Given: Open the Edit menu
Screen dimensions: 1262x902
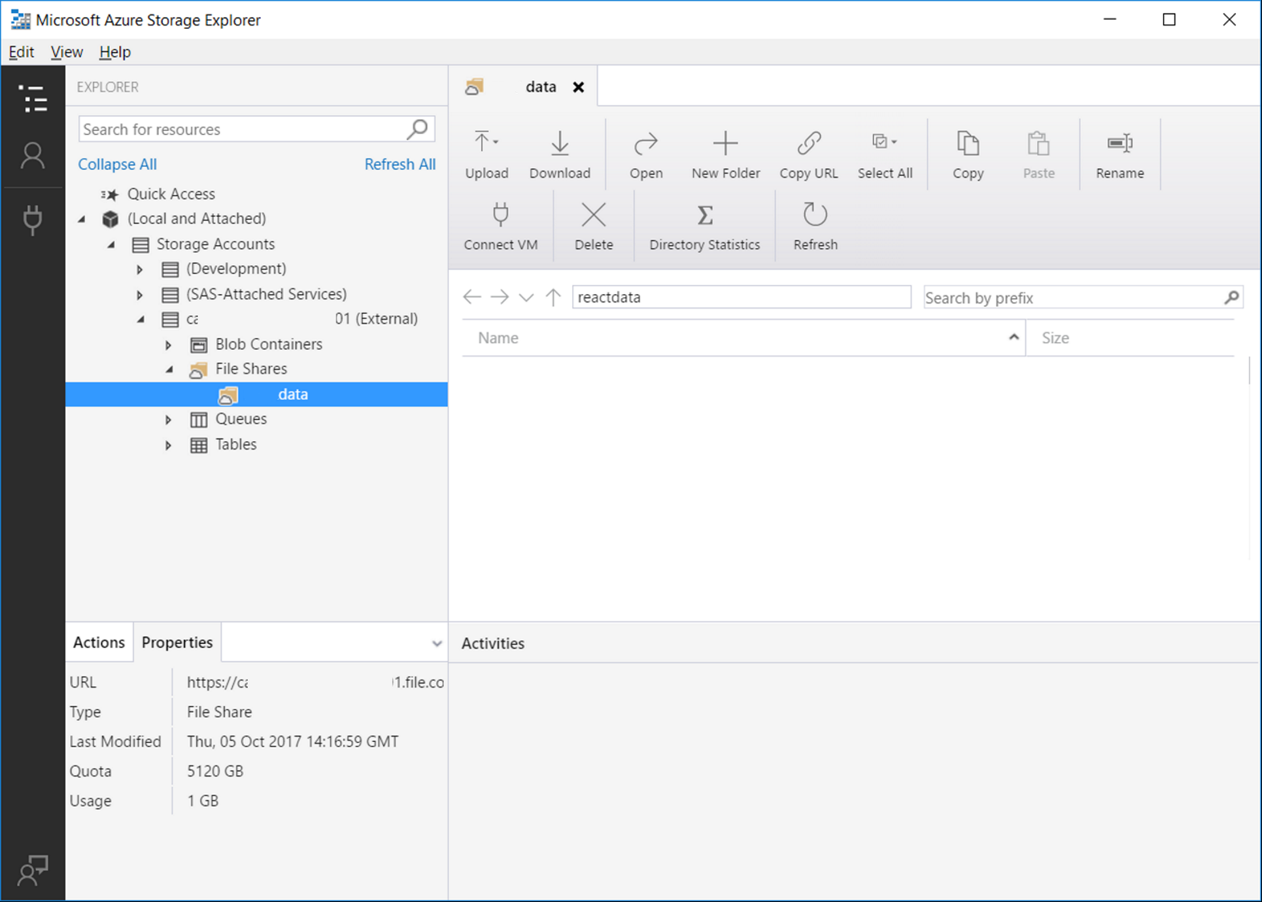Looking at the screenshot, I should coord(22,52).
